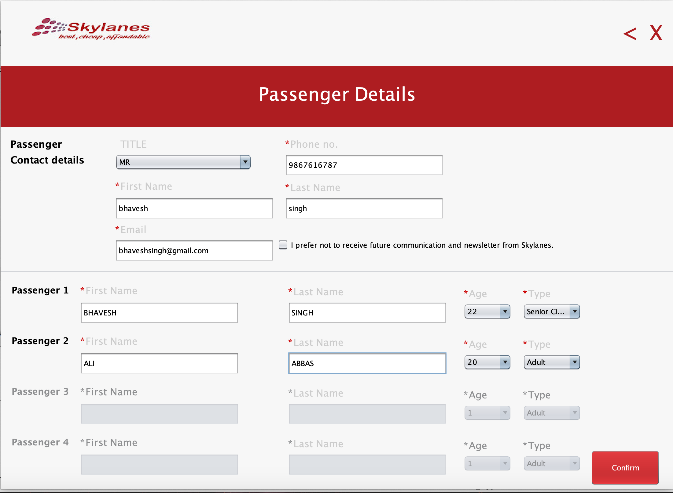Click the Email input field

click(194, 250)
